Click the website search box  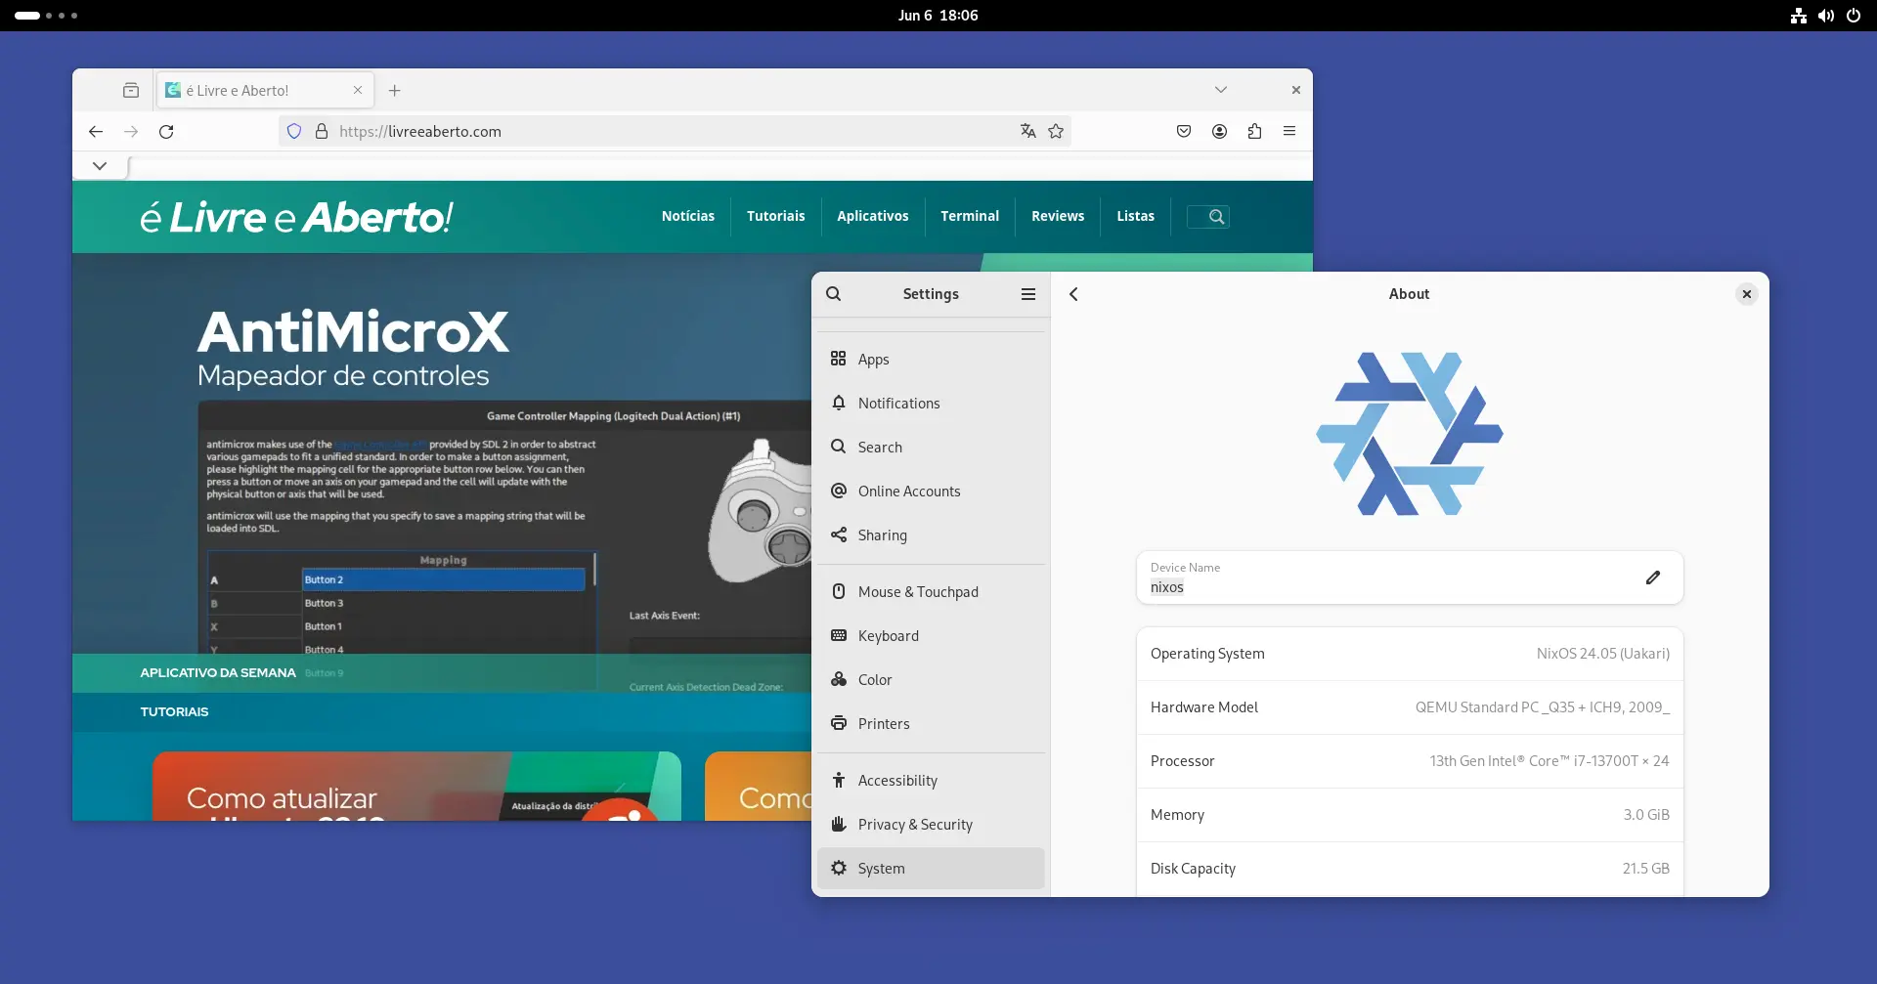pos(1208,217)
